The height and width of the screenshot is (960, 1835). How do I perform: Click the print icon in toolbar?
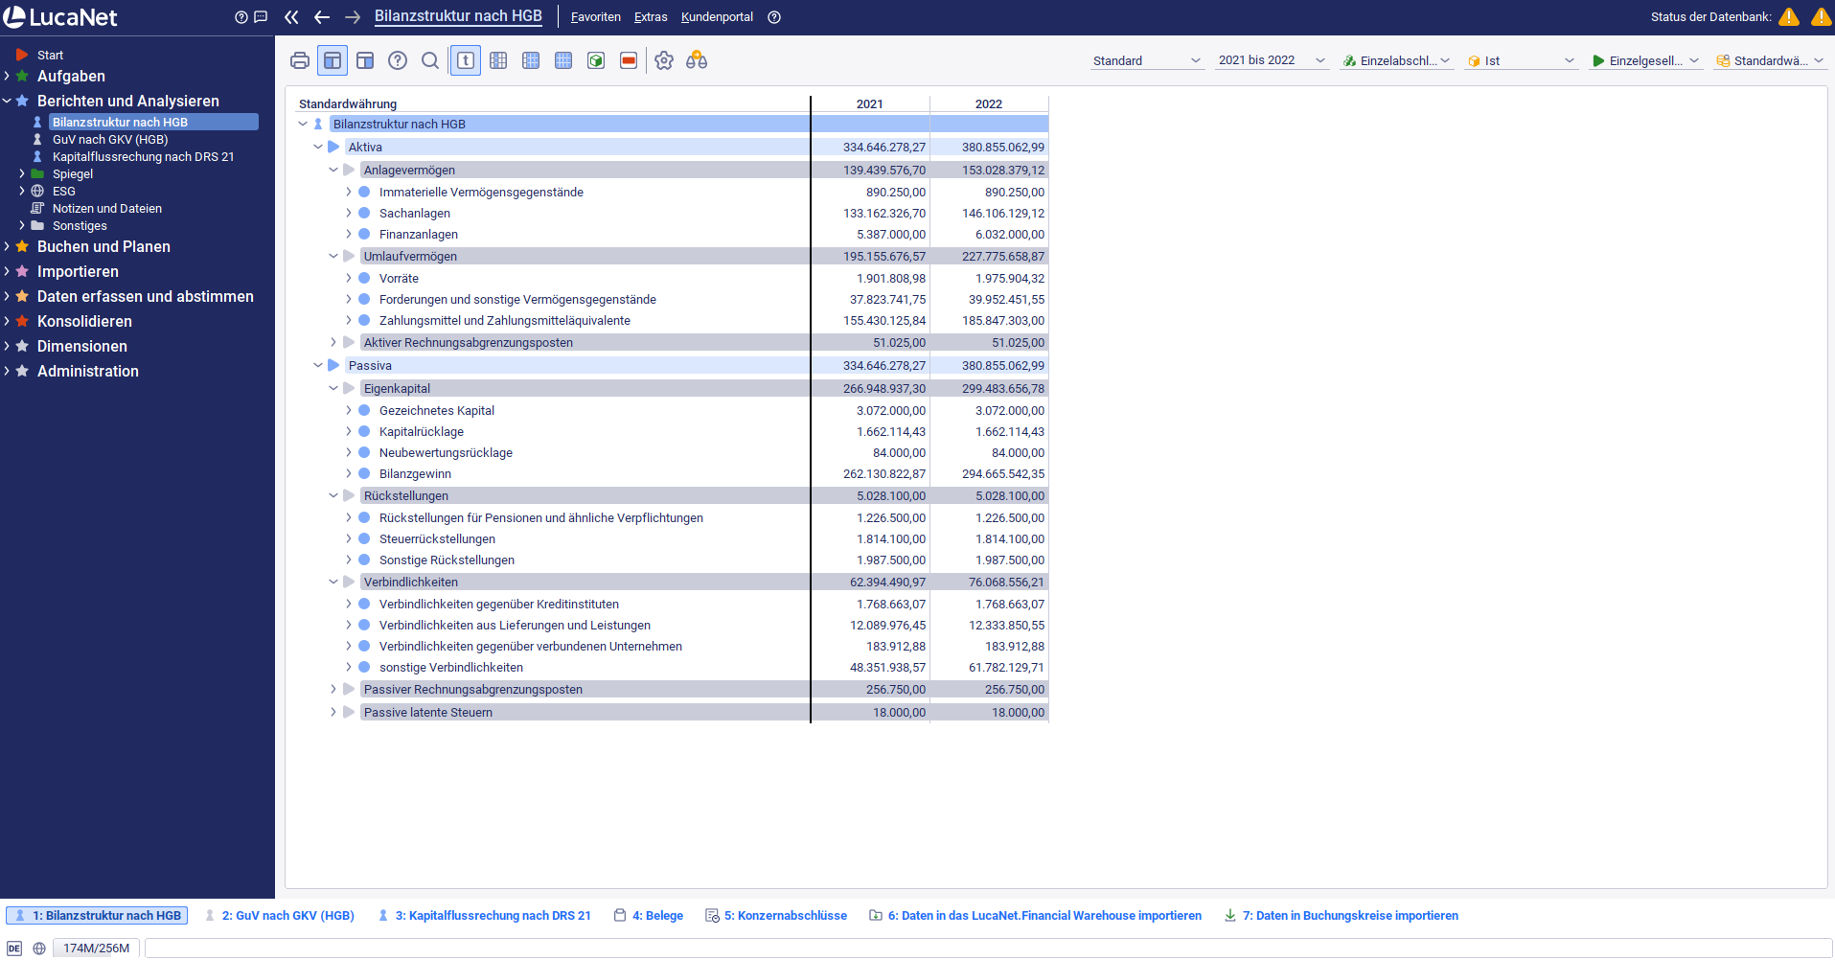click(300, 60)
